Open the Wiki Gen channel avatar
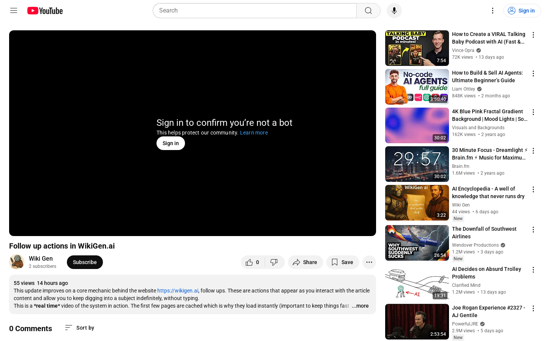This screenshot has width=547, height=341. click(x=17, y=262)
